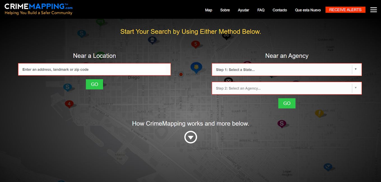Click the CrimeMapping.com logo

coord(39,9)
